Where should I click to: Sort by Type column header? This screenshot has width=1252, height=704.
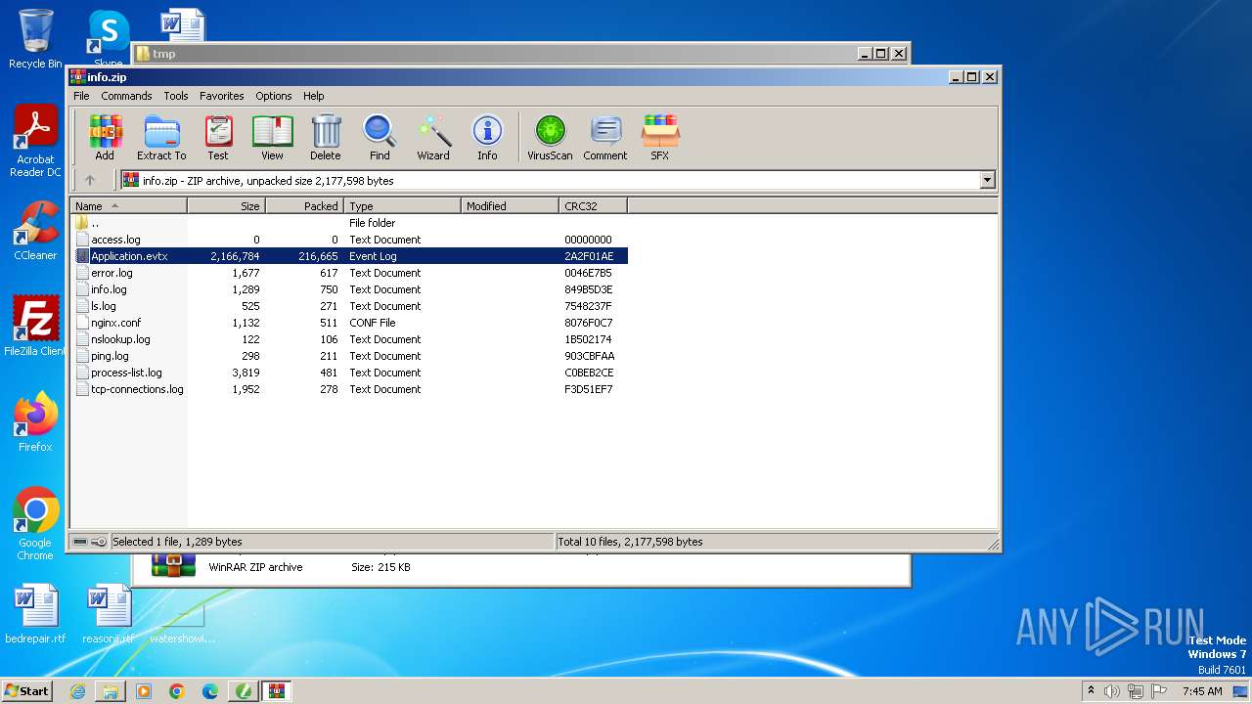tap(402, 206)
